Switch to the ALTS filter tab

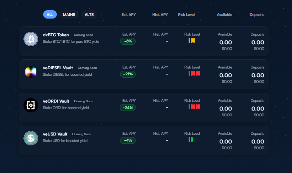click(x=89, y=14)
